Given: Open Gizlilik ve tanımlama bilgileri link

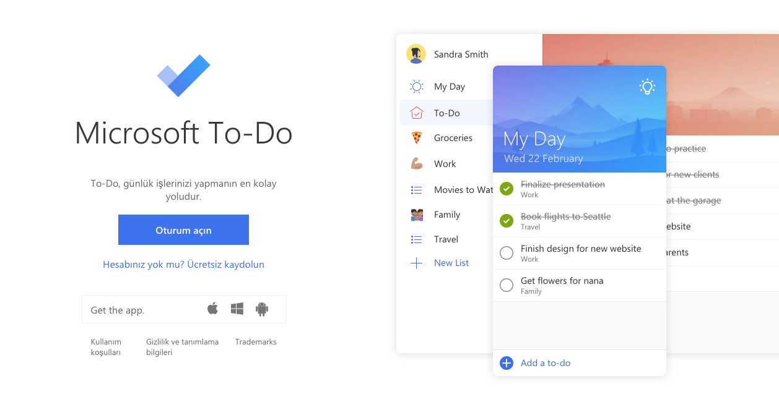Looking at the screenshot, I should [x=182, y=347].
